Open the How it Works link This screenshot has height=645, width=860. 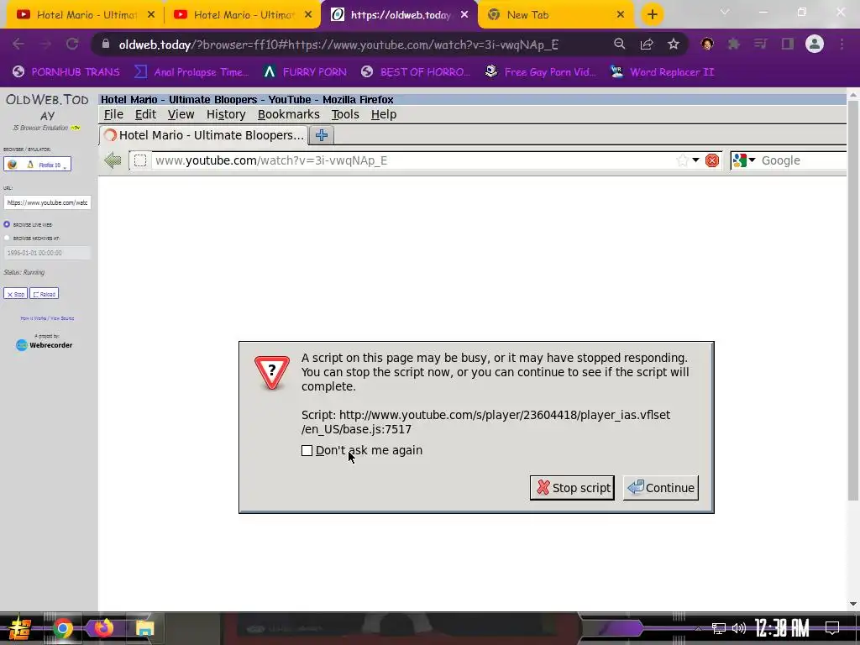tap(33, 318)
